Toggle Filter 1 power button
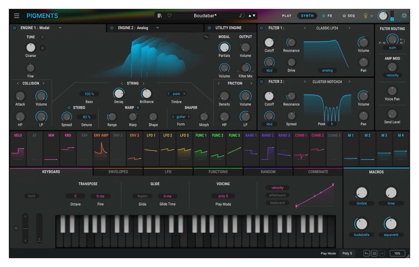This screenshot has height=267, width=419. pos(262,28)
